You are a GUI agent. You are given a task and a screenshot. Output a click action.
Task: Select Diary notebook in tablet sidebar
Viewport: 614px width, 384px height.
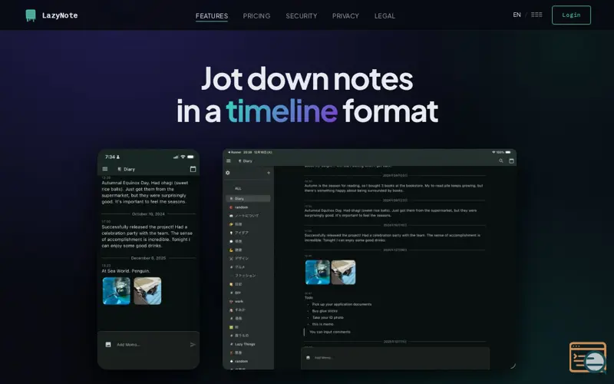tap(248, 199)
